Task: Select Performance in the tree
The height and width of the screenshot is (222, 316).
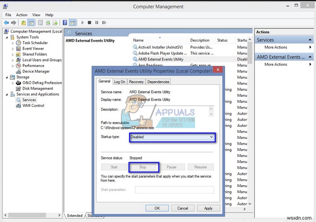Action: click(33, 66)
